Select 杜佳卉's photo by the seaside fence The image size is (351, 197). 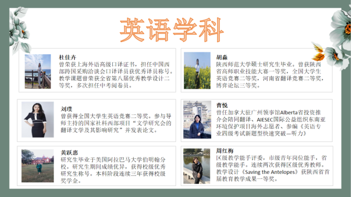(38, 71)
